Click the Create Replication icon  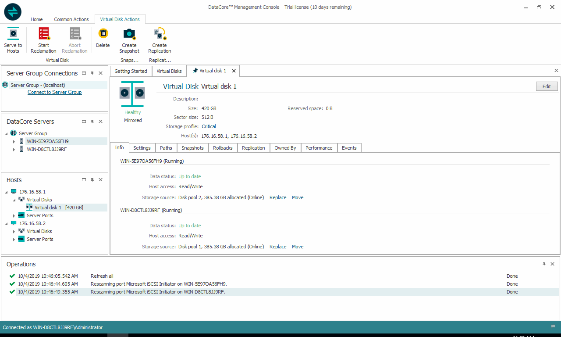pos(160,34)
